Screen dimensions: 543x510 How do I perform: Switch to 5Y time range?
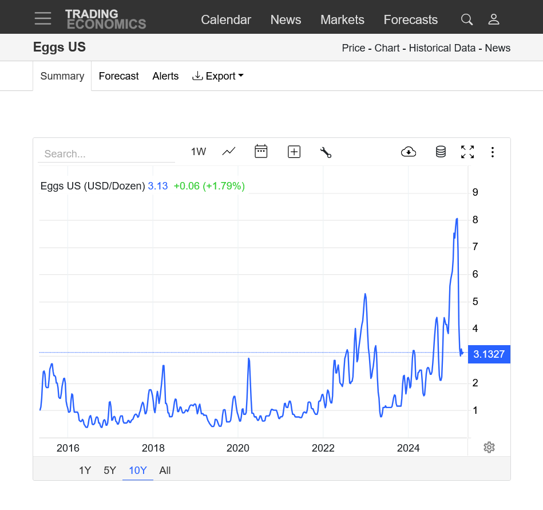tap(110, 471)
